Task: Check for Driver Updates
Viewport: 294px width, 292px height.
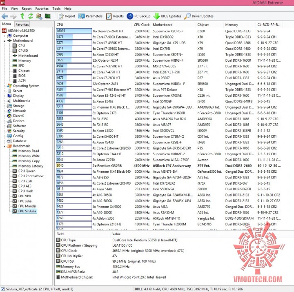Action: [x=199, y=16]
